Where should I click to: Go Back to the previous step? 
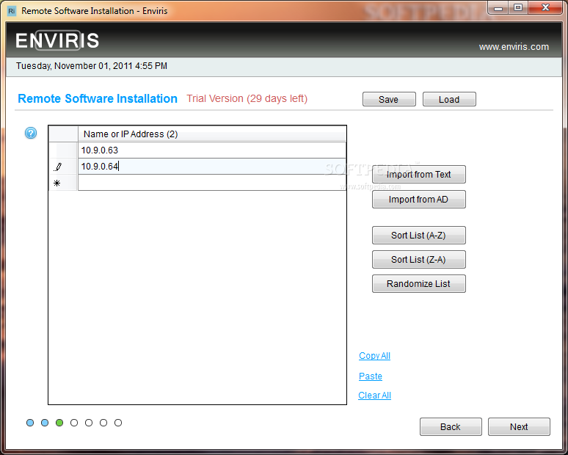[451, 426]
